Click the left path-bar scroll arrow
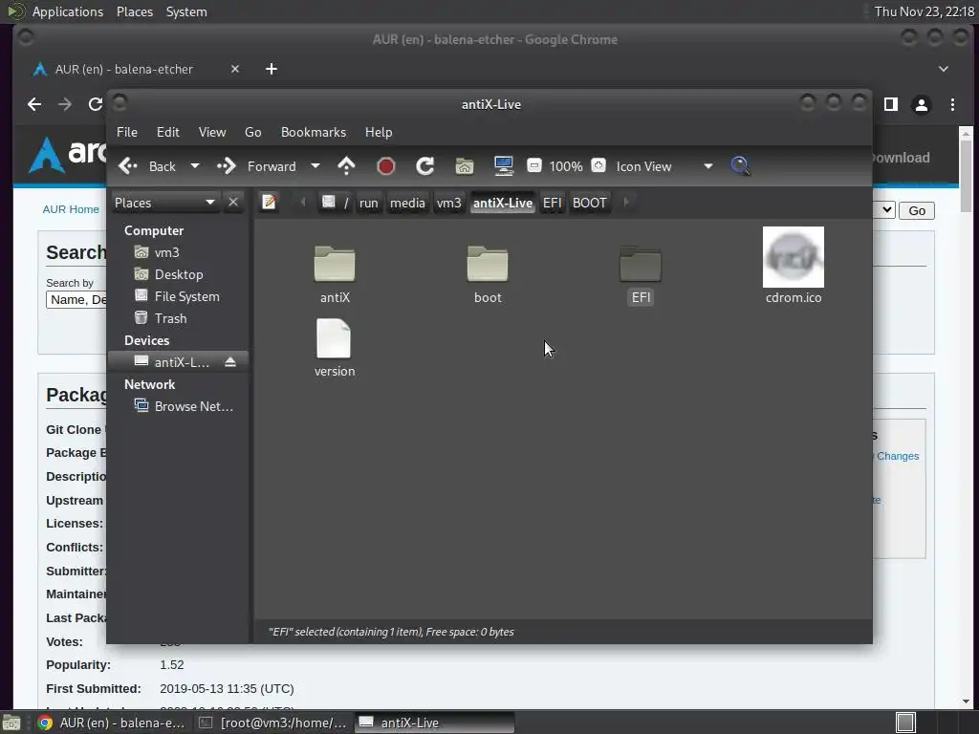Screen dimensions: 979x734 303,203
